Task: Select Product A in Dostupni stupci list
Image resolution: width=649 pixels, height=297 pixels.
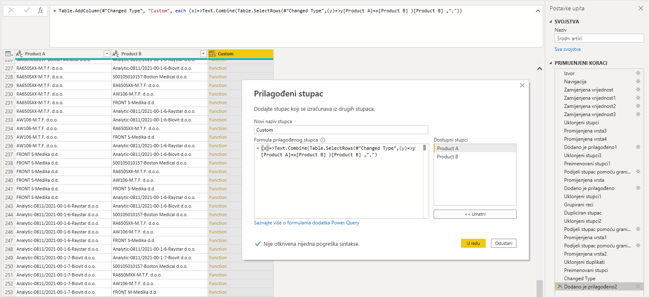Action: pos(475,148)
